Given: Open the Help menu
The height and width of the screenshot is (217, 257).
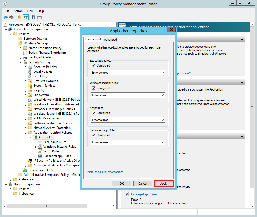Looking at the screenshot, I should [41, 11].
